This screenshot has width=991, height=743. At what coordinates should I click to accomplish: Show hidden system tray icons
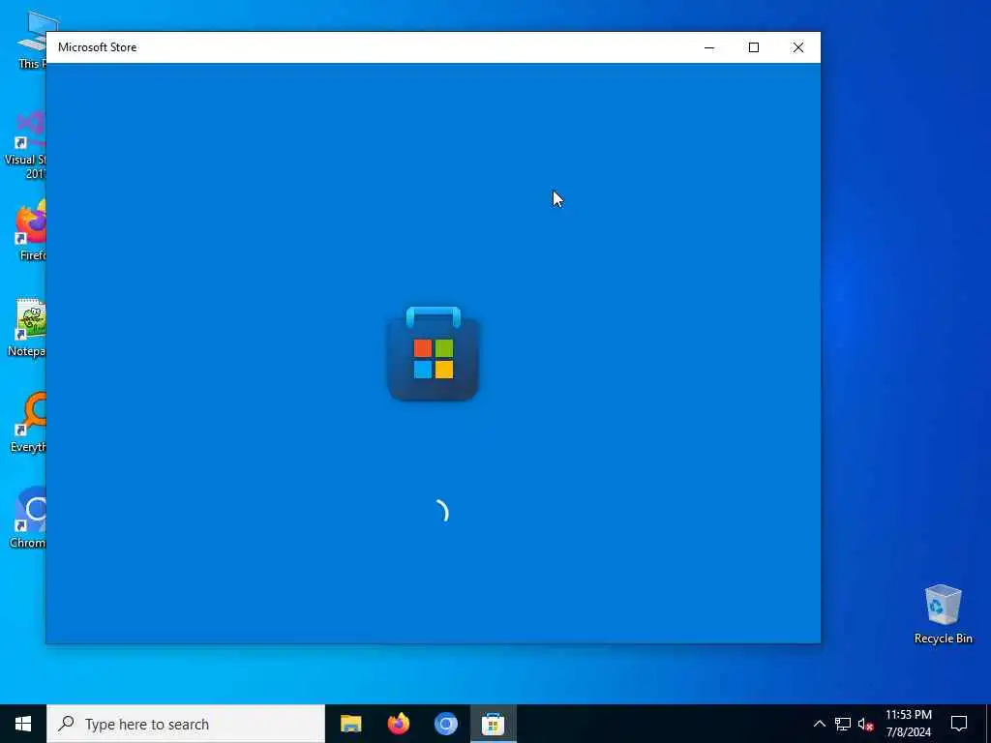819,724
